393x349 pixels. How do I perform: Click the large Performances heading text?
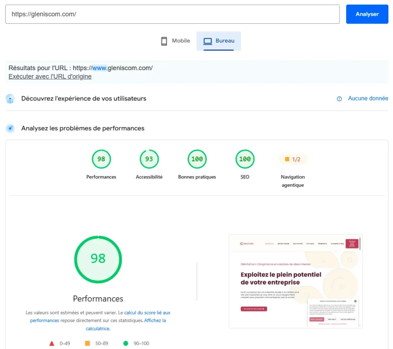(x=98, y=299)
